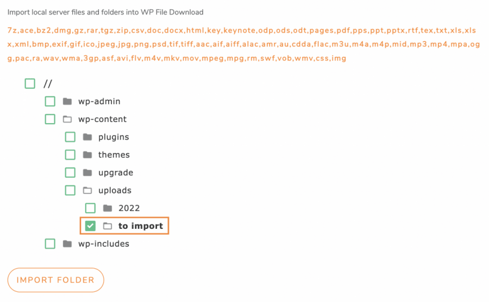
Task: Check the root '//' directory checkbox
Action: click(30, 83)
